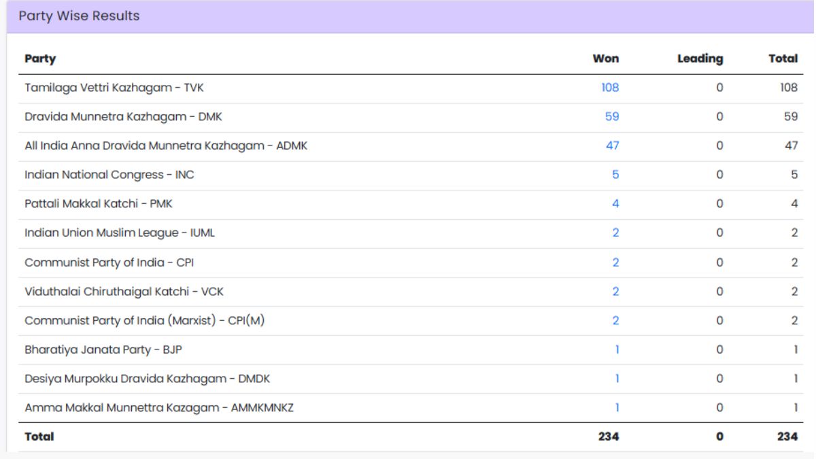816x459 pixels.
Task: Select footer grand Total 234
Action: [x=787, y=437]
